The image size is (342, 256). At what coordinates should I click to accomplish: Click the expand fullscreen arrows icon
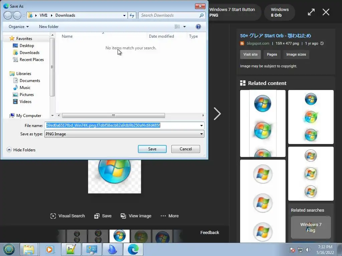(x=311, y=12)
